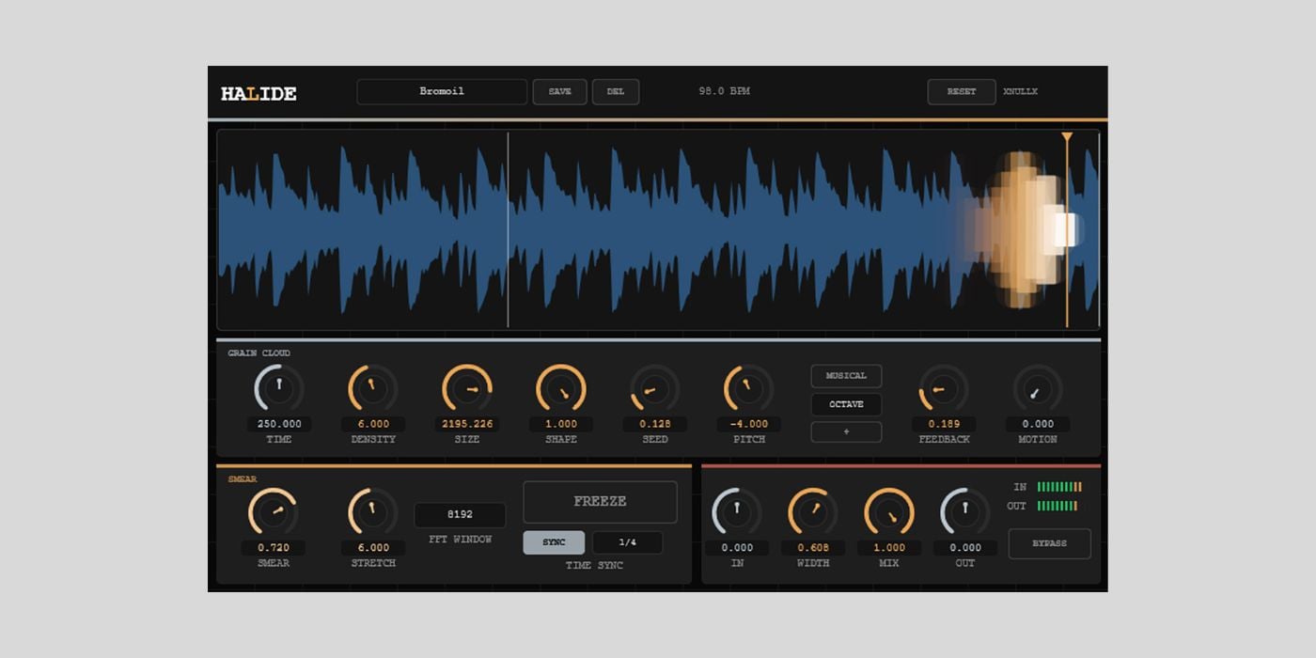
Task: Select the MOTION value 0.000
Action: [x=1038, y=424]
